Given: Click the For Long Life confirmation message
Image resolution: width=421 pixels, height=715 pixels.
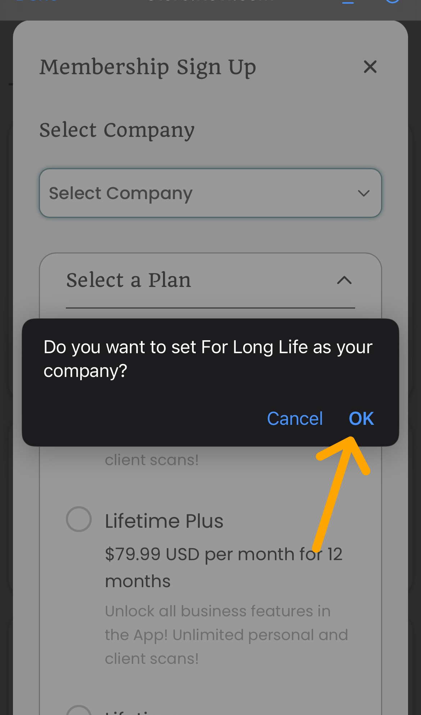Looking at the screenshot, I should pyautogui.click(x=208, y=359).
